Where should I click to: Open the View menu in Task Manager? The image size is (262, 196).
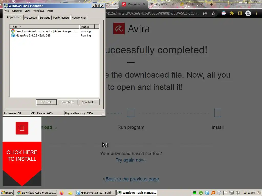[27, 11]
